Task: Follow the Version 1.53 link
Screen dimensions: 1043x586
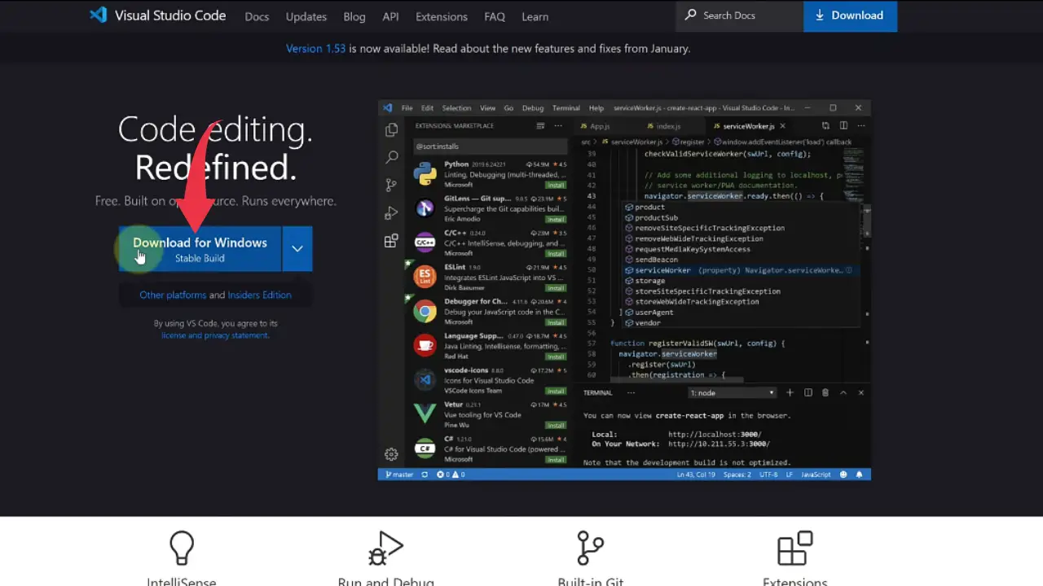Action: [x=316, y=49]
